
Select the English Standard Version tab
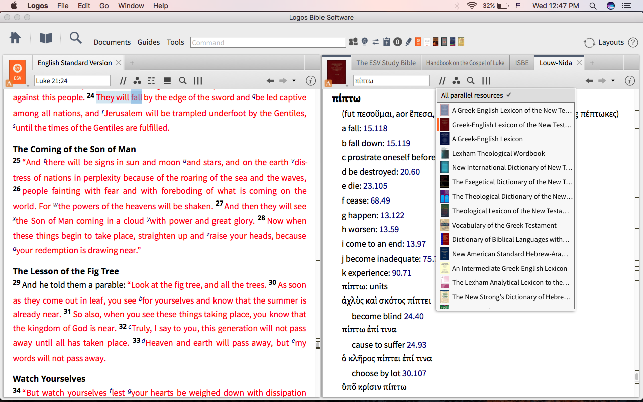pyautogui.click(x=74, y=63)
